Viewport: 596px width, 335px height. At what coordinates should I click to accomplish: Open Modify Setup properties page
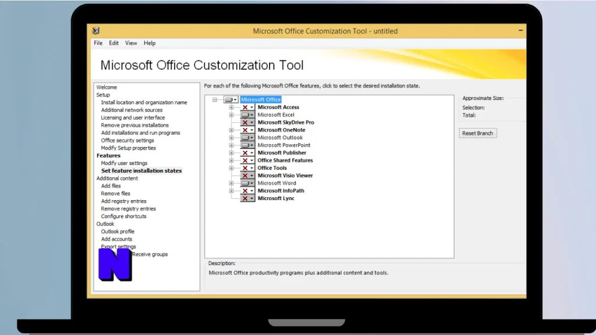128,148
